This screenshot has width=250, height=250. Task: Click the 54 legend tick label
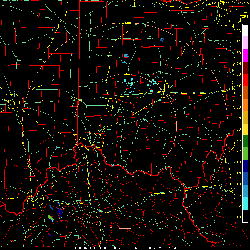(x=239, y=63)
